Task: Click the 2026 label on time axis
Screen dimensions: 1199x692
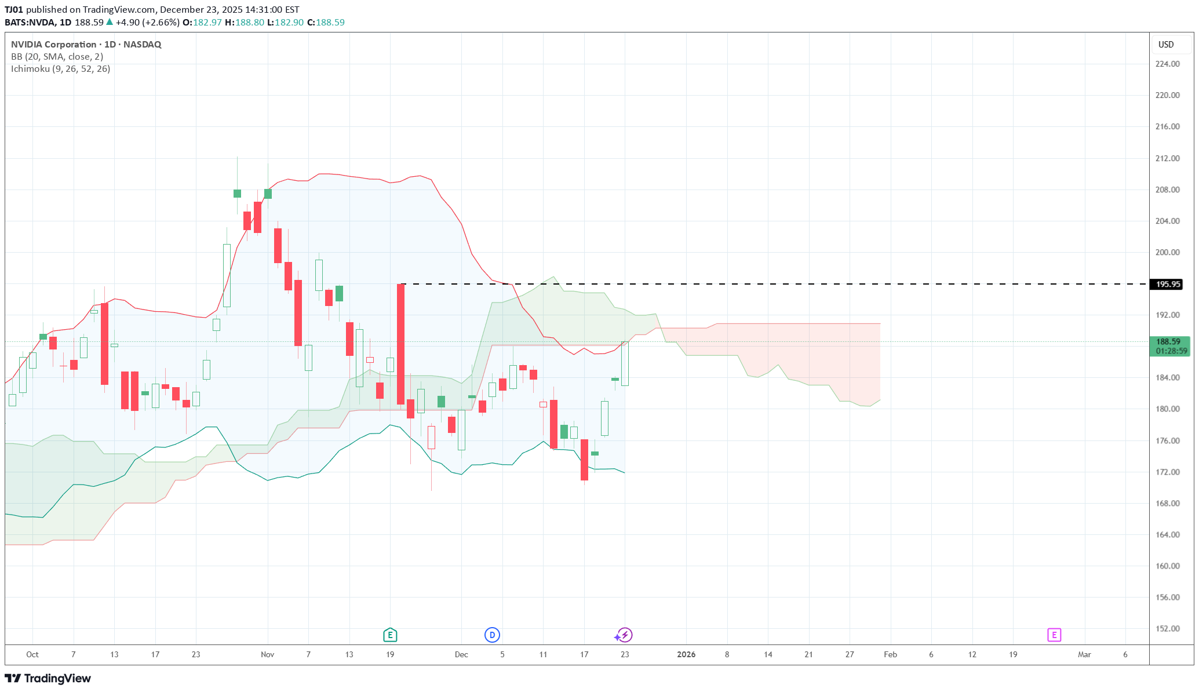Action: (x=686, y=654)
